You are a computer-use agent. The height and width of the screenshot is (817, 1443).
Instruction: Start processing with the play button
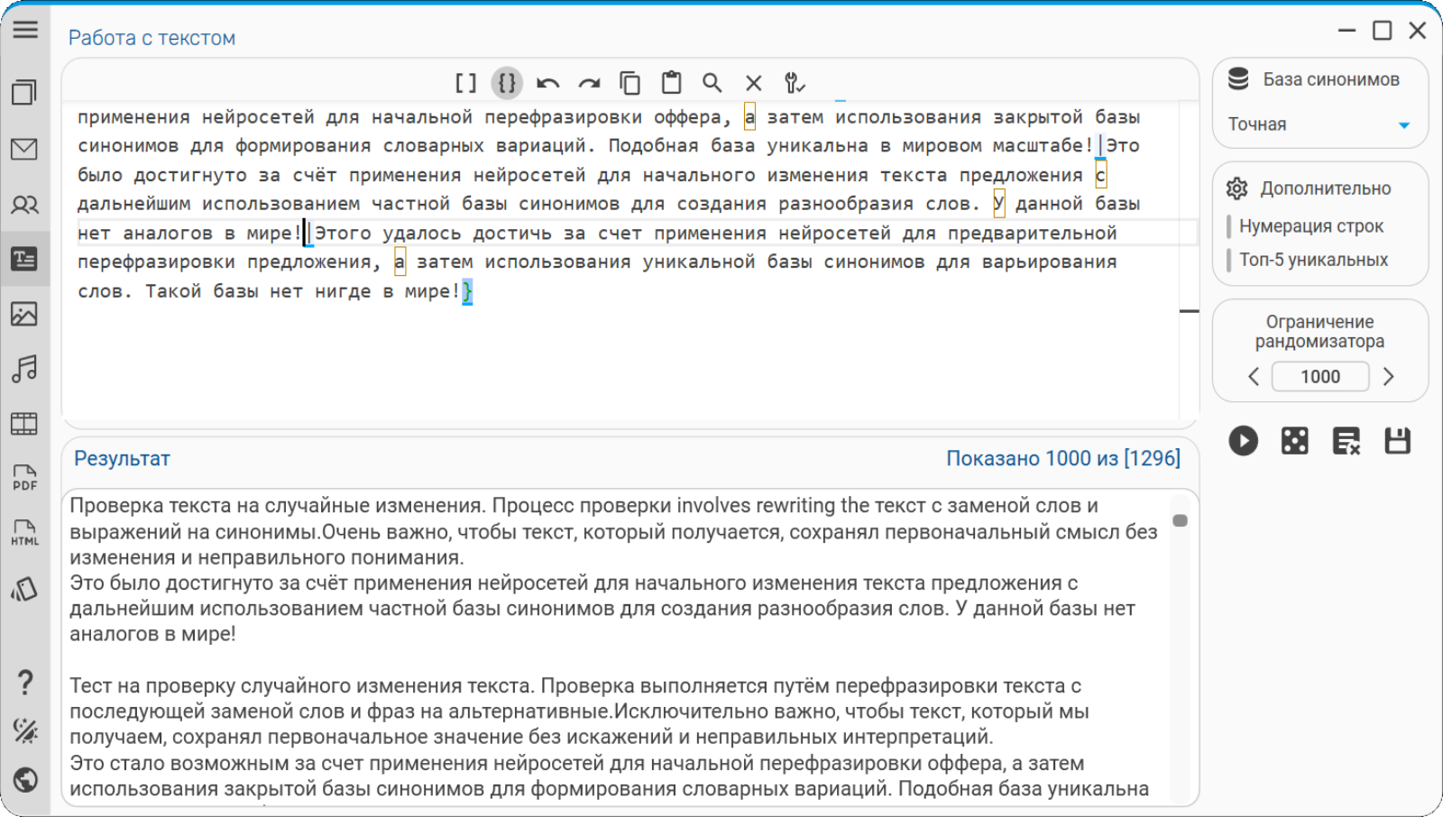click(x=1243, y=441)
